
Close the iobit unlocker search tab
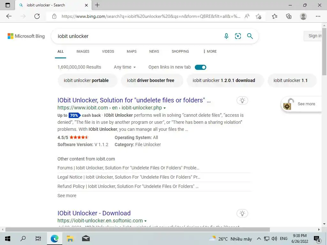[86, 5]
